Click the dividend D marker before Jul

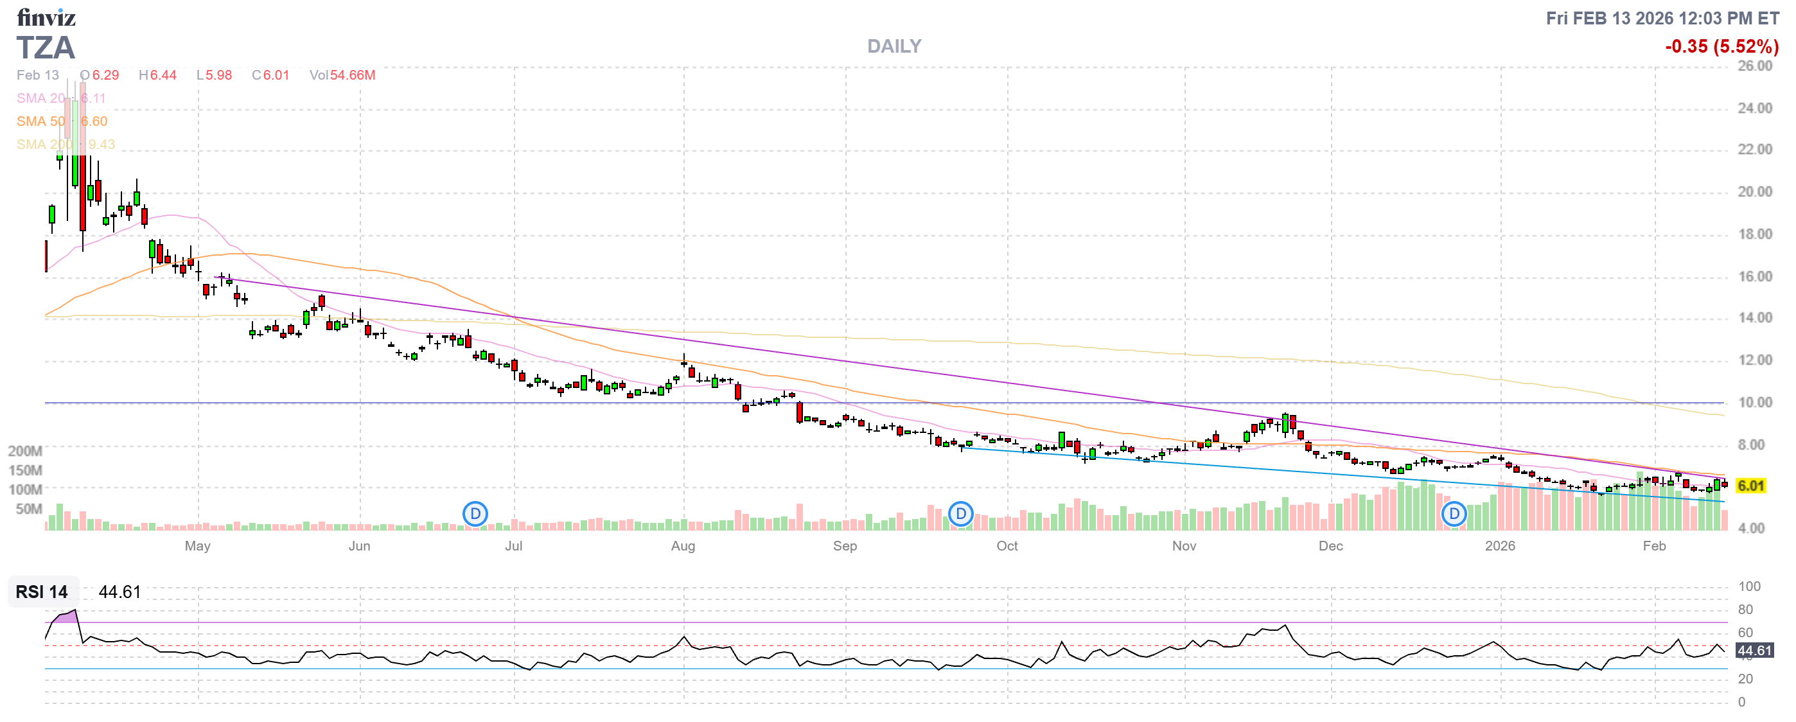pyautogui.click(x=475, y=515)
